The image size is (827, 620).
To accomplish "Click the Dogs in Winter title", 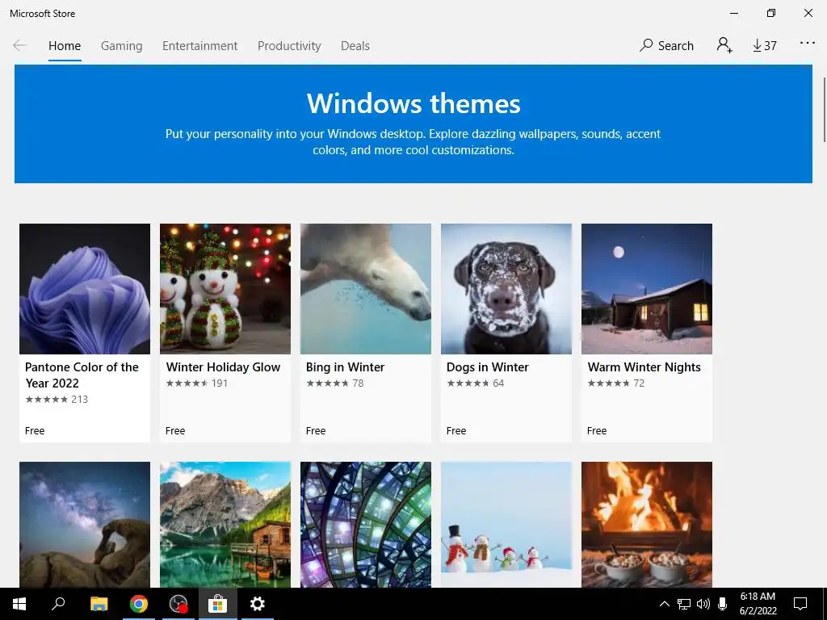I will point(488,367).
